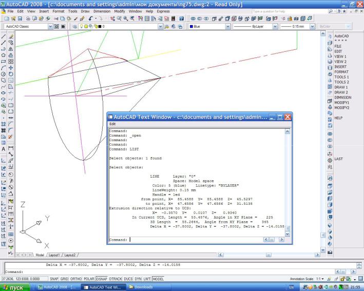Click the Blue color swatch in properties

(x=191, y=27)
